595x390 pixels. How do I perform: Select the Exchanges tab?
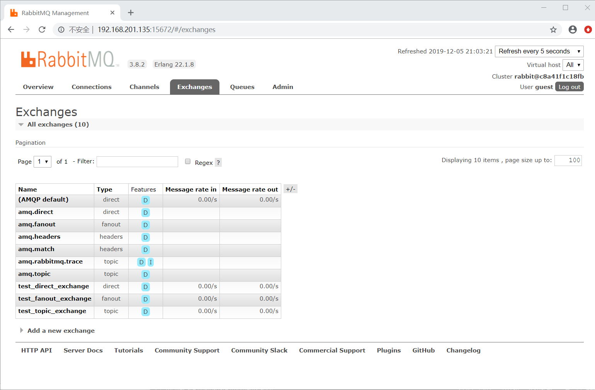pyautogui.click(x=195, y=87)
